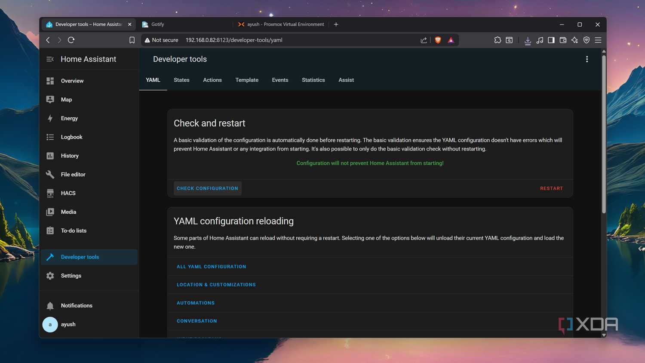
Task: Open File editor wrench icon
Action: coord(50,174)
